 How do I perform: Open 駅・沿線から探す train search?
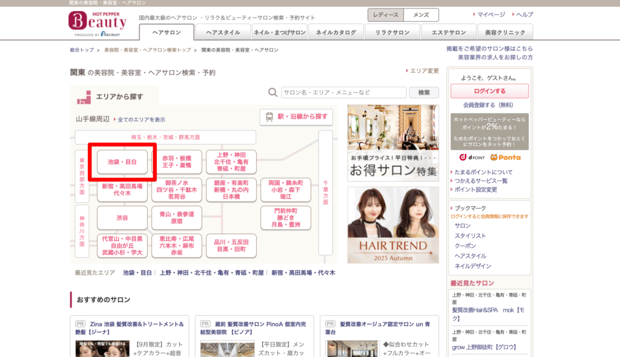click(296, 117)
